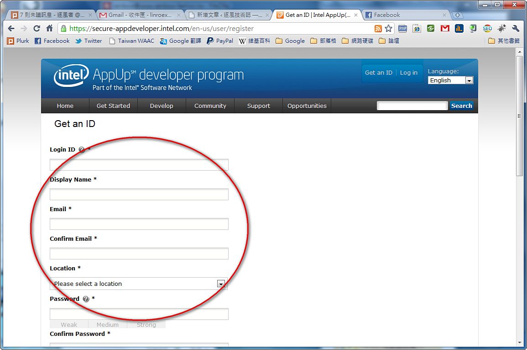
Task: Open the 維基百科 bookmark
Action: click(x=255, y=41)
